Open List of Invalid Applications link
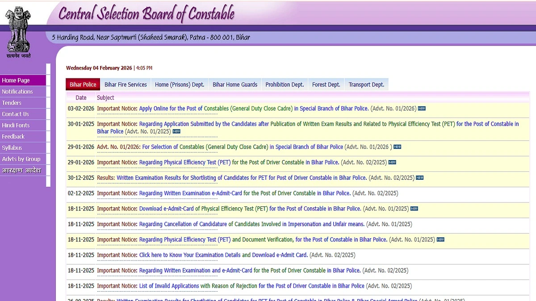 click(x=169, y=286)
